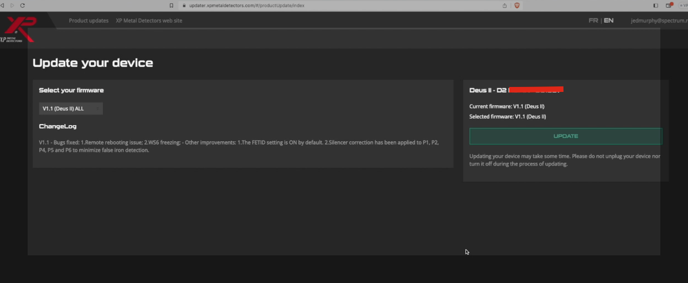This screenshot has width=688, height=283.
Task: Click the XP Metal Detectors logo
Action: click(18, 29)
